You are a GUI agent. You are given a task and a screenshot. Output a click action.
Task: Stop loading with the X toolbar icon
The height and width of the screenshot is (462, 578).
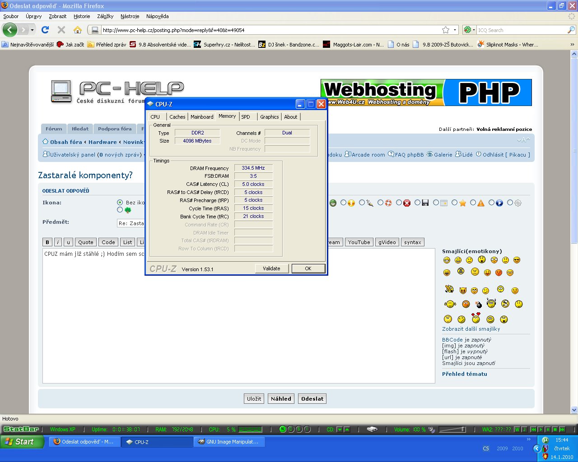pyautogui.click(x=61, y=30)
